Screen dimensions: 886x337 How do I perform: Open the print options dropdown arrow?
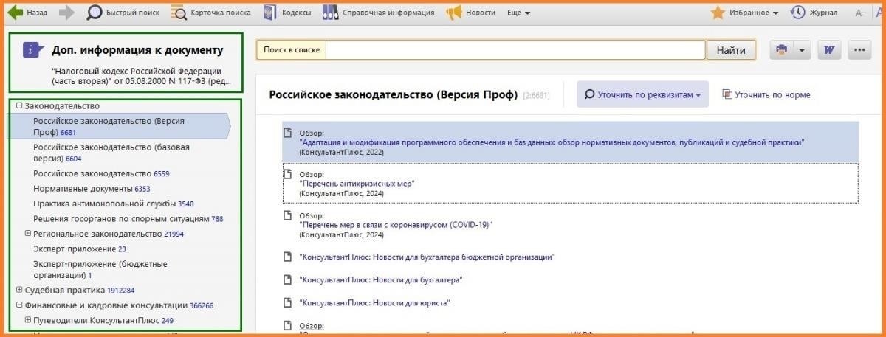coord(803,49)
